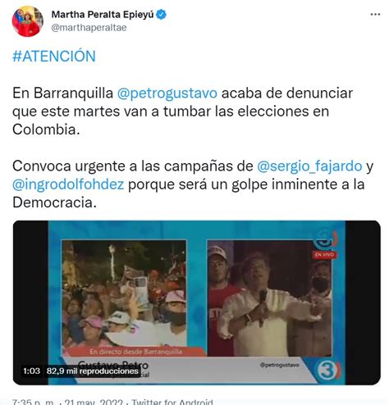Click the channel logo at video top-right
Viewport: 389px width, 405px height.
(x=325, y=240)
